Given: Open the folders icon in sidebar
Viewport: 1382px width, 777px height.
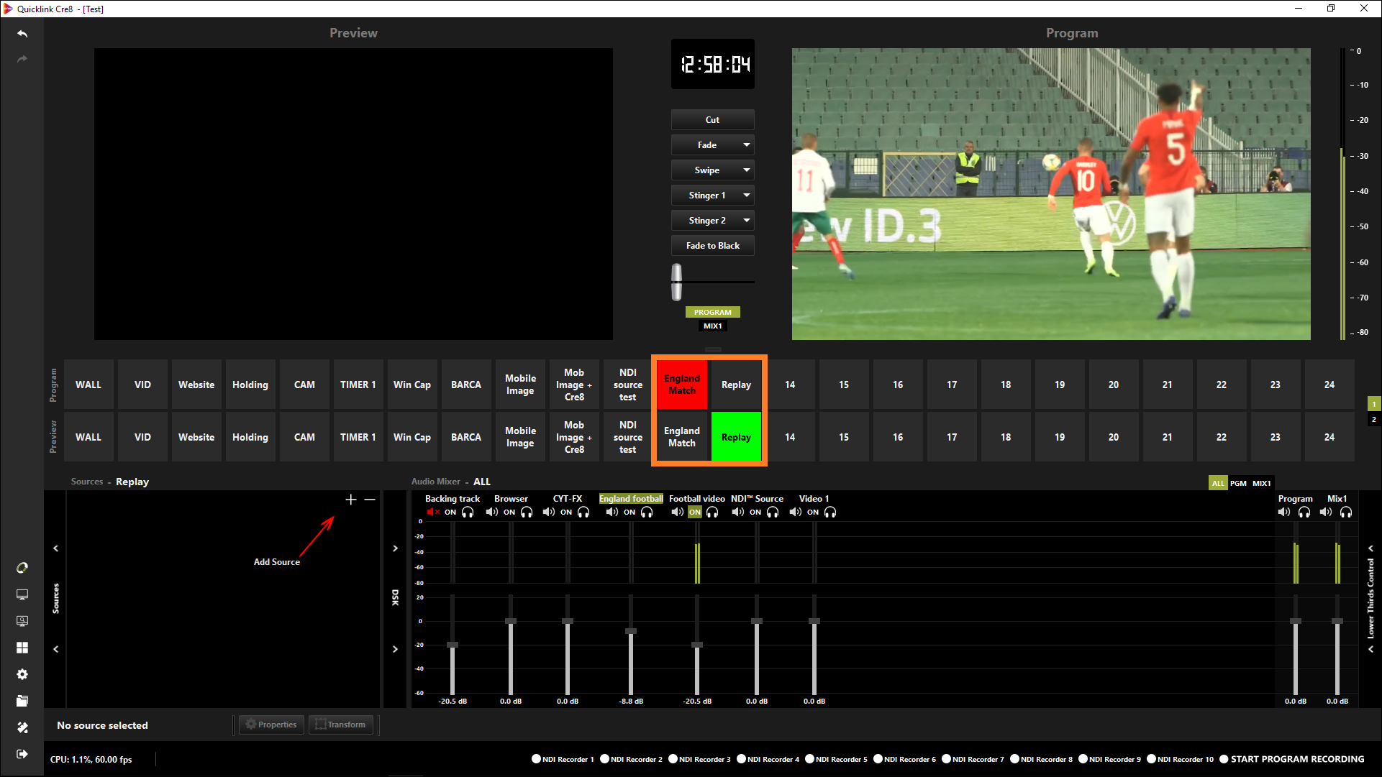Looking at the screenshot, I should [x=22, y=701].
